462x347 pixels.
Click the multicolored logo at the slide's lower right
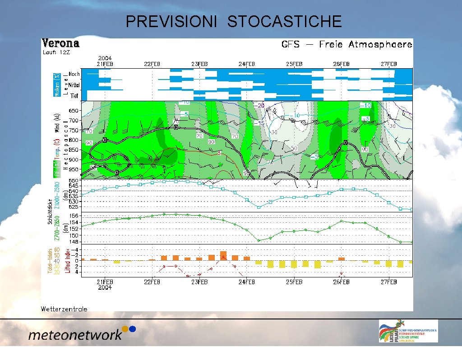click(408, 331)
